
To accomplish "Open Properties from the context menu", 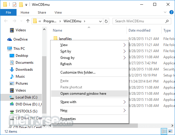I will click(x=89, y=118).
